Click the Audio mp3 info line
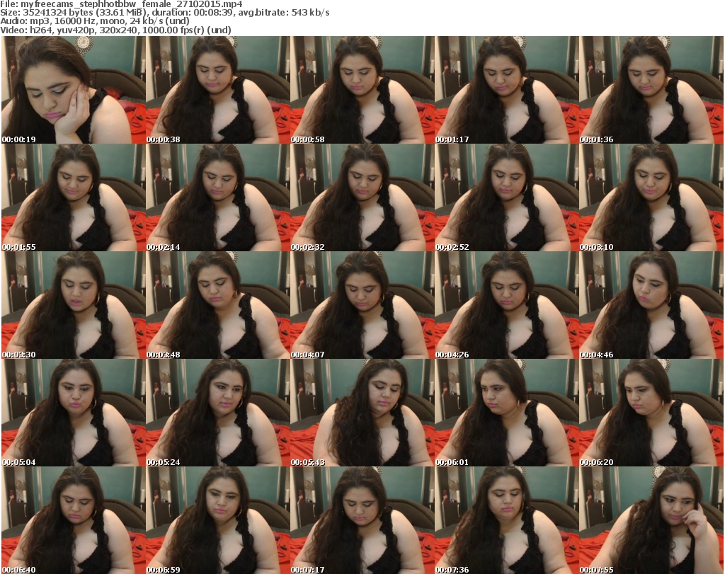Screen dimensions: 725x574 coord(95,21)
